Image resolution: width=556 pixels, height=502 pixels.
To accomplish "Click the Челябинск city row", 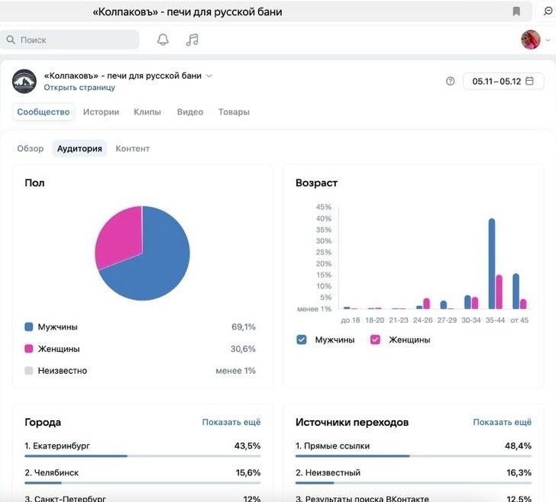I will (x=143, y=476).
